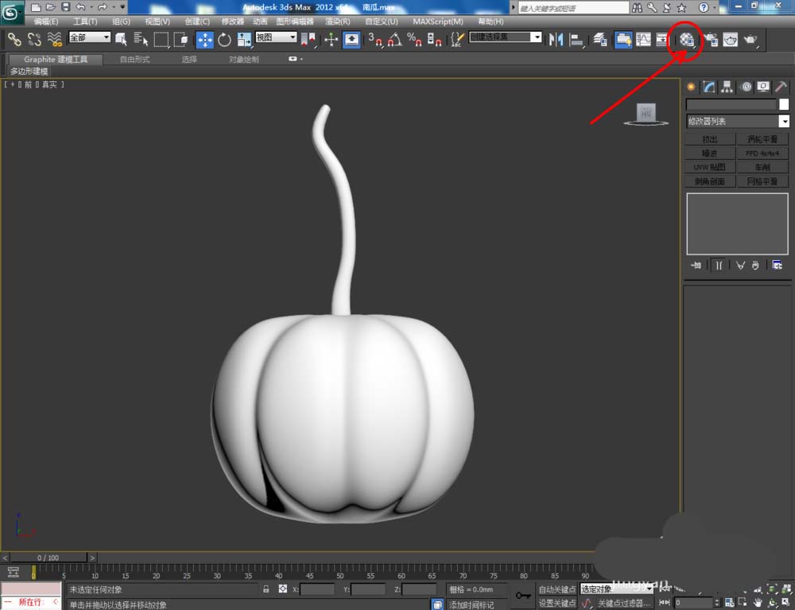
Task: Click the Select and Link chain icon
Action: (x=14, y=39)
